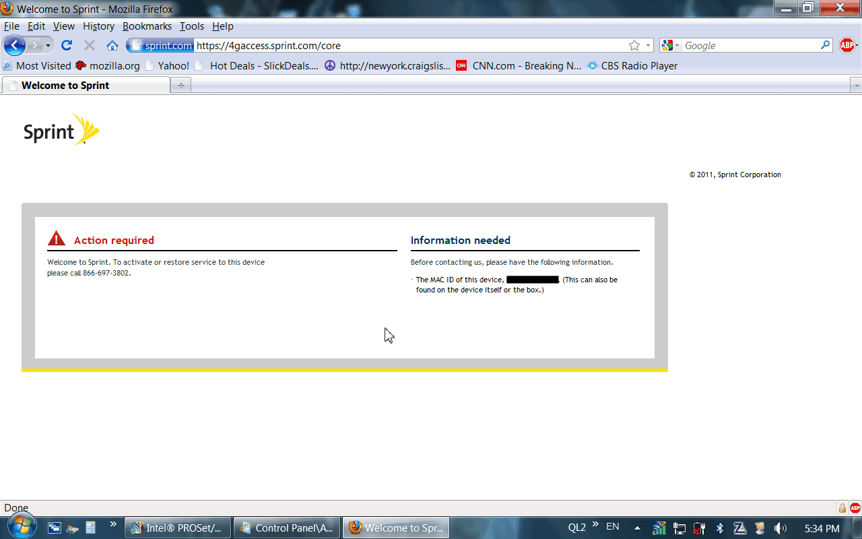Bookmark this page with the star icon
The image size is (862, 539).
(634, 45)
